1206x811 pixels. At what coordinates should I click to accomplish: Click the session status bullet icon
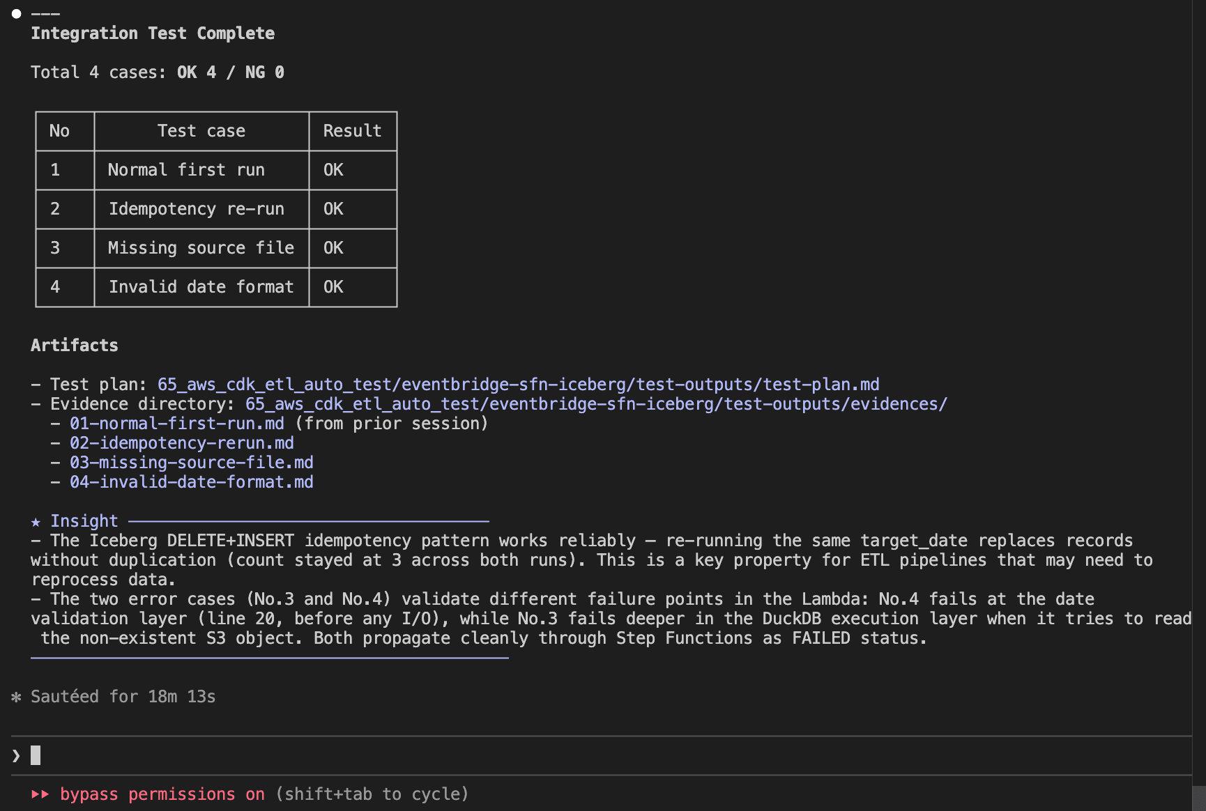[15, 13]
